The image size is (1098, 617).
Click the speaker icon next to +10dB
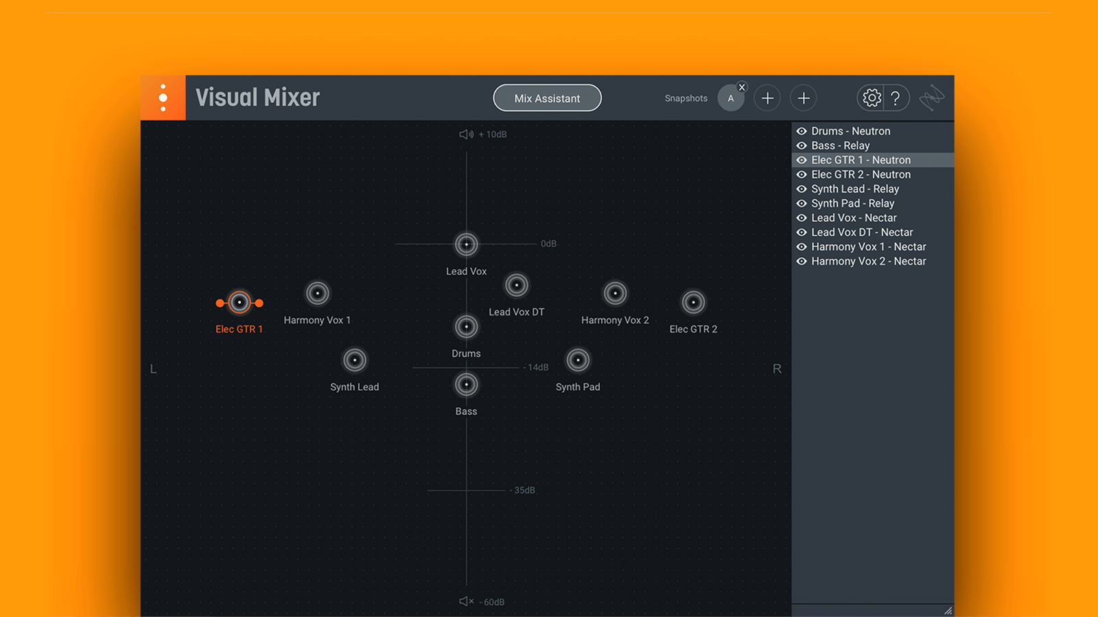466,134
